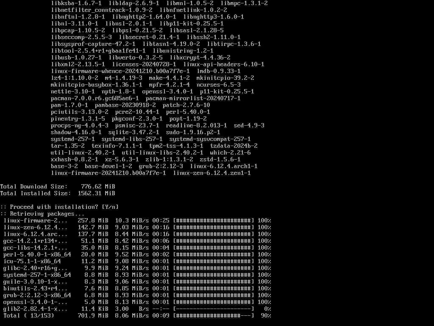The height and width of the screenshot is (326, 434).
Task: Click the openssl-3.4.0-1 progress bar
Action: 214,302
